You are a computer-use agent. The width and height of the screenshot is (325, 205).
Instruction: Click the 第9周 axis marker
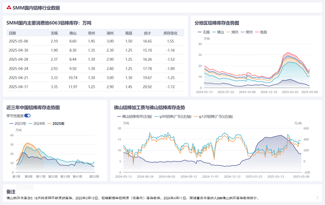pos(29,176)
